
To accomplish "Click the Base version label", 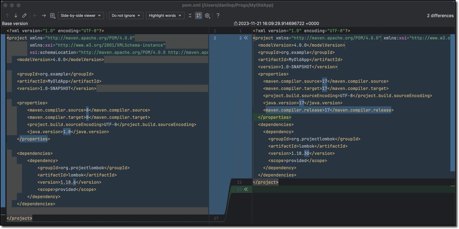I will (x=15, y=24).
